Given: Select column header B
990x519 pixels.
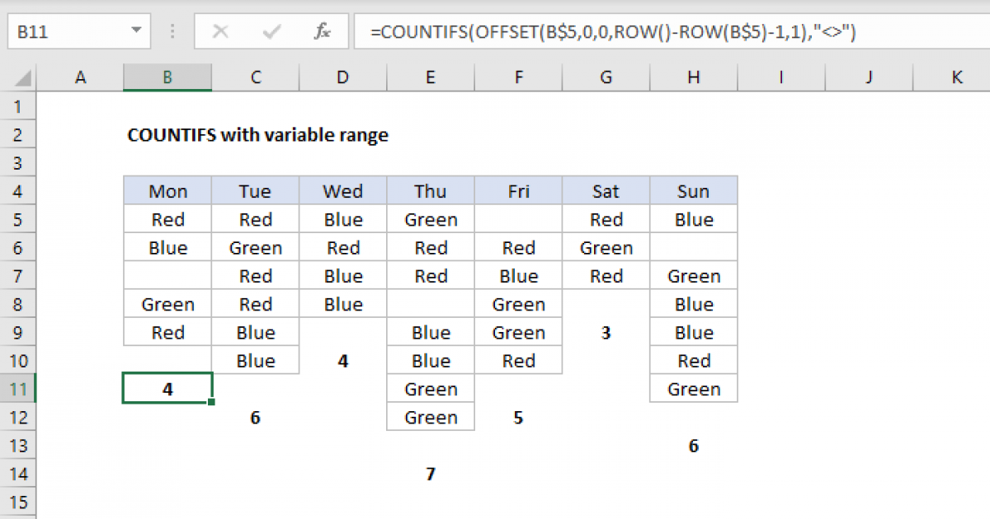Looking at the screenshot, I should pos(167,77).
